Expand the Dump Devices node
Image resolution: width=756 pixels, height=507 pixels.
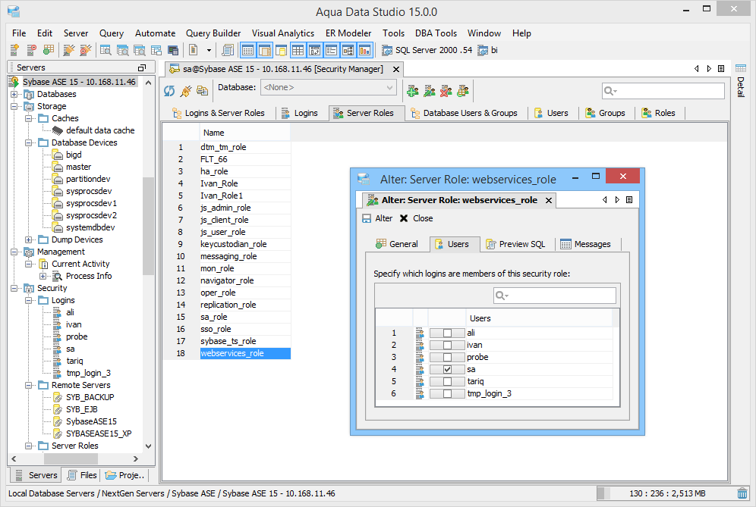click(29, 239)
